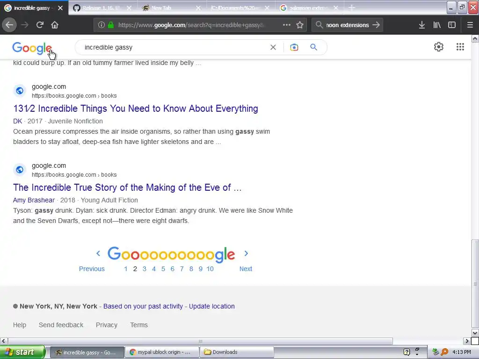Click the DK author link
The image size is (479, 359).
18,121
